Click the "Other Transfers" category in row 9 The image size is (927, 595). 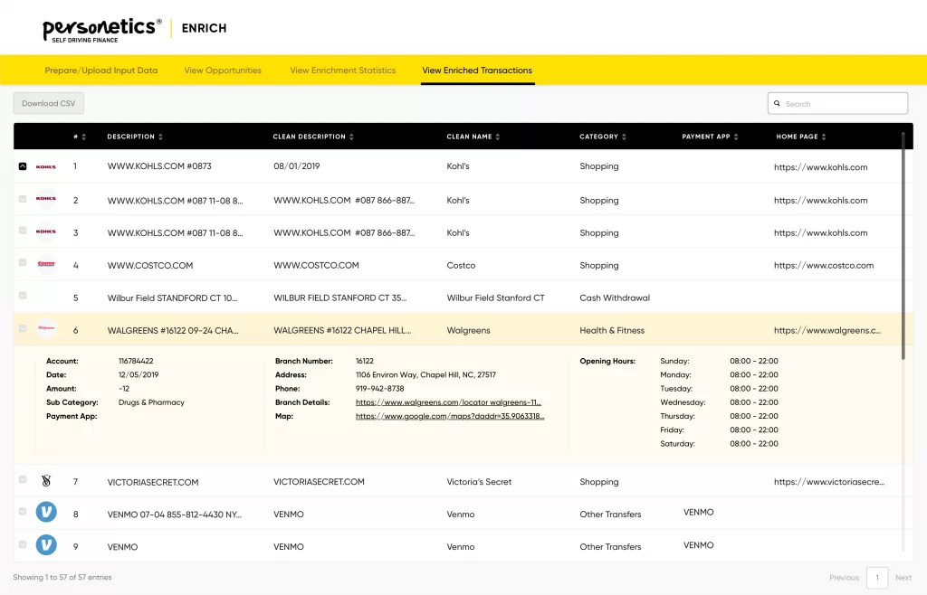[x=610, y=547]
